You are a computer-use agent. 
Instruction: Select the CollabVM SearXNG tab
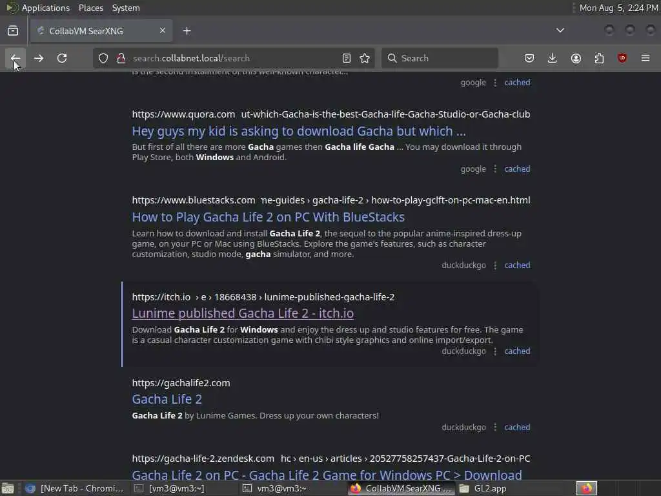click(101, 31)
